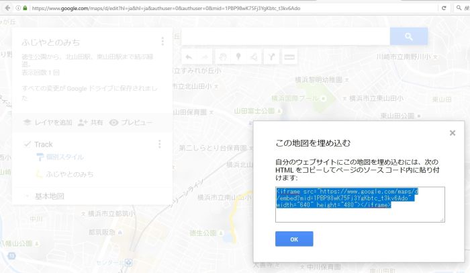Select the draw line tool

[254, 56]
